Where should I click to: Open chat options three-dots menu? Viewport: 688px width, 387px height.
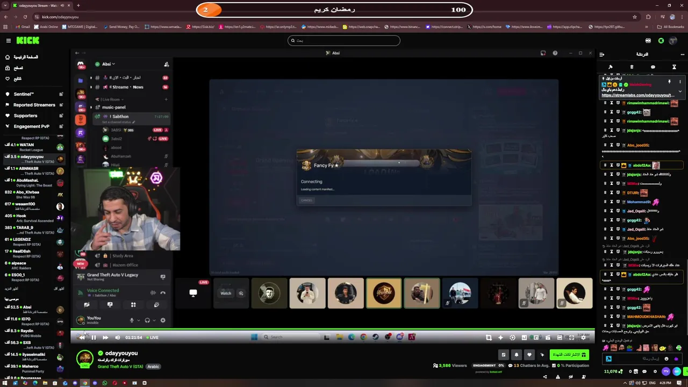click(x=682, y=54)
